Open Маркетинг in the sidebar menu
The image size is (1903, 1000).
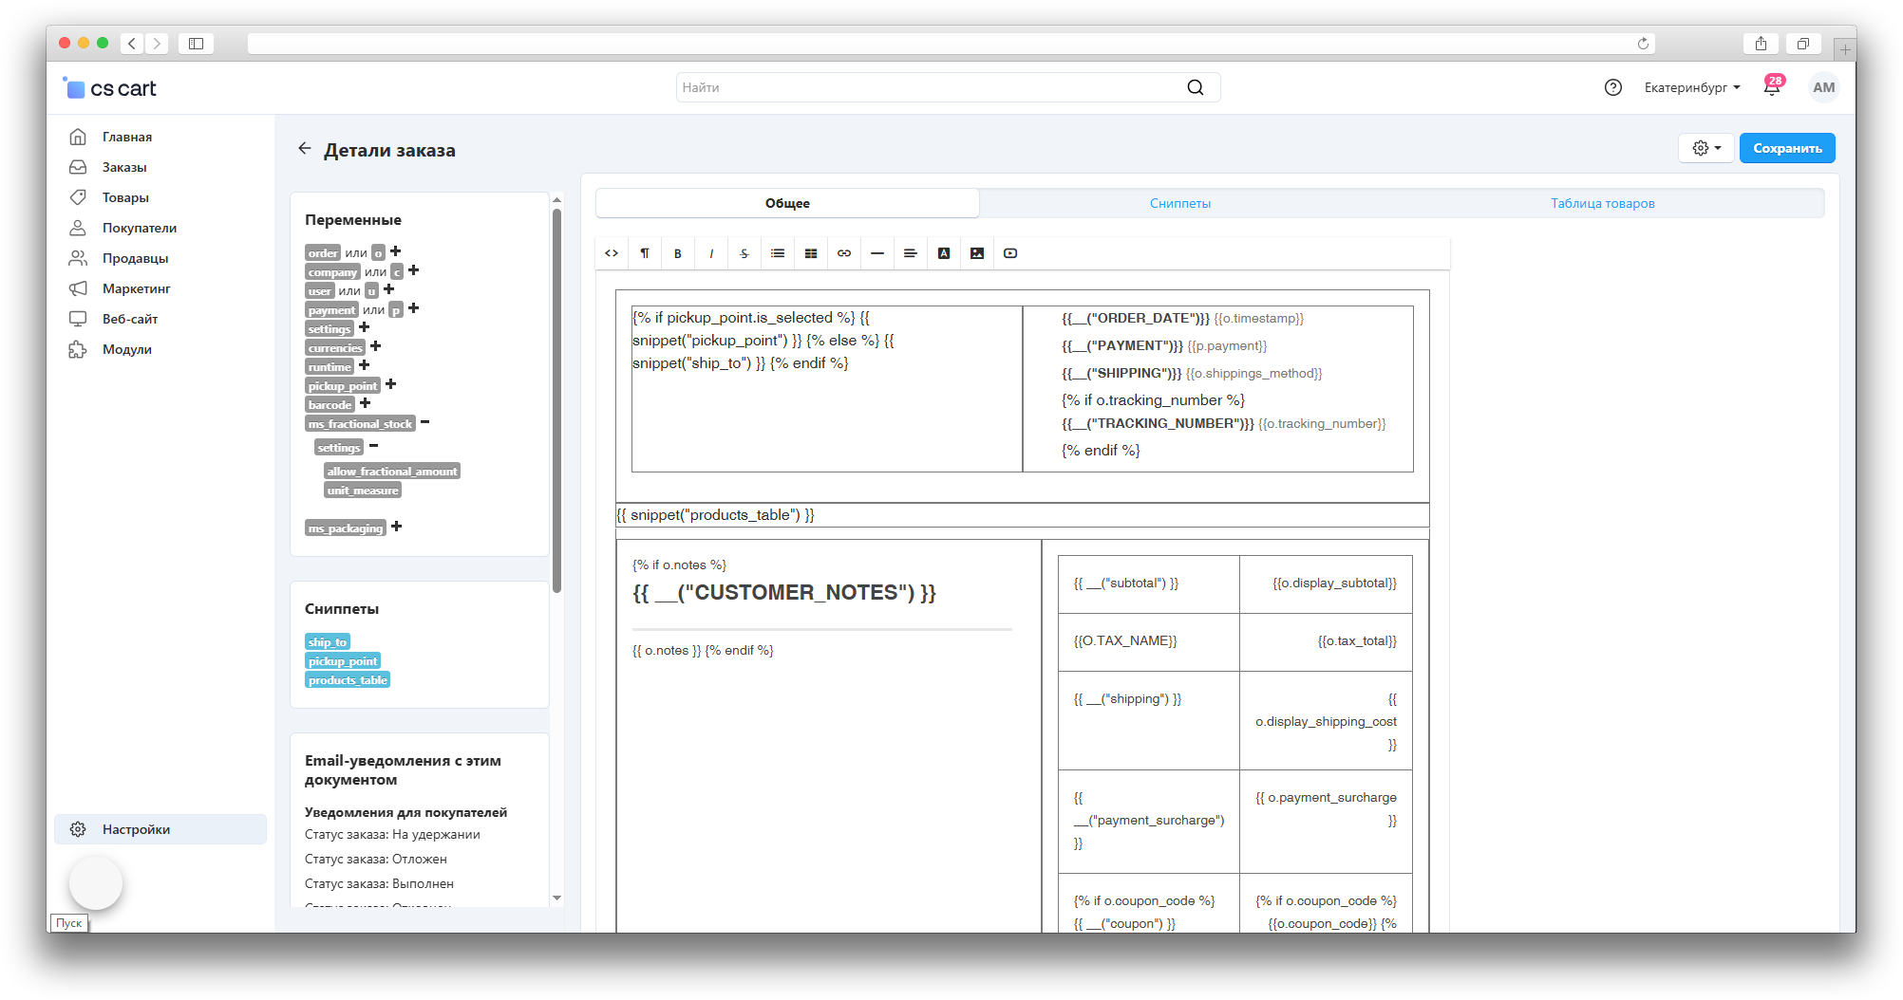click(136, 288)
